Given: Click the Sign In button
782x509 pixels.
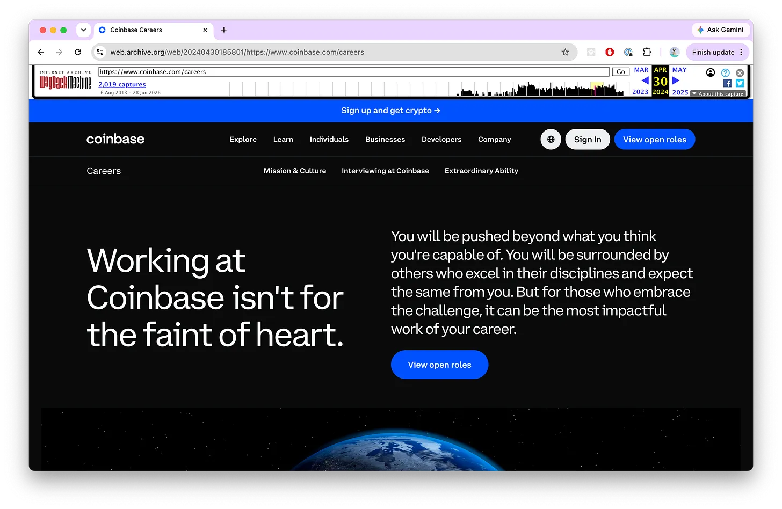Looking at the screenshot, I should 588,139.
